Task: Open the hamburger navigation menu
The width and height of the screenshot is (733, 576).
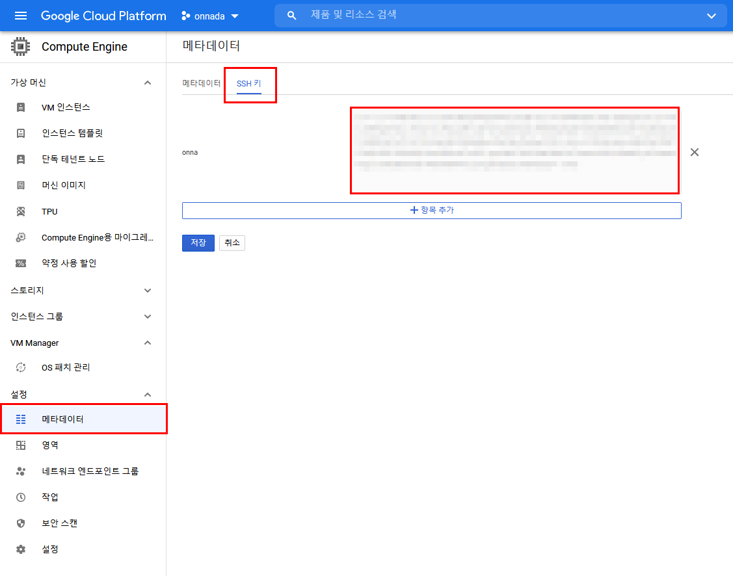Action: click(x=21, y=16)
